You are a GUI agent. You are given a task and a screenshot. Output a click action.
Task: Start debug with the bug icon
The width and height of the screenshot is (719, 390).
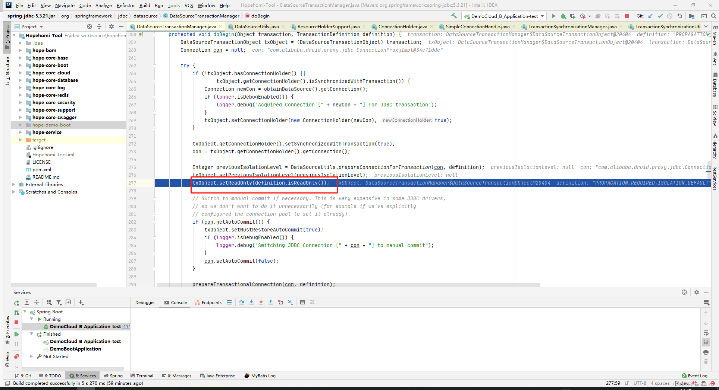pyautogui.click(x=563, y=16)
